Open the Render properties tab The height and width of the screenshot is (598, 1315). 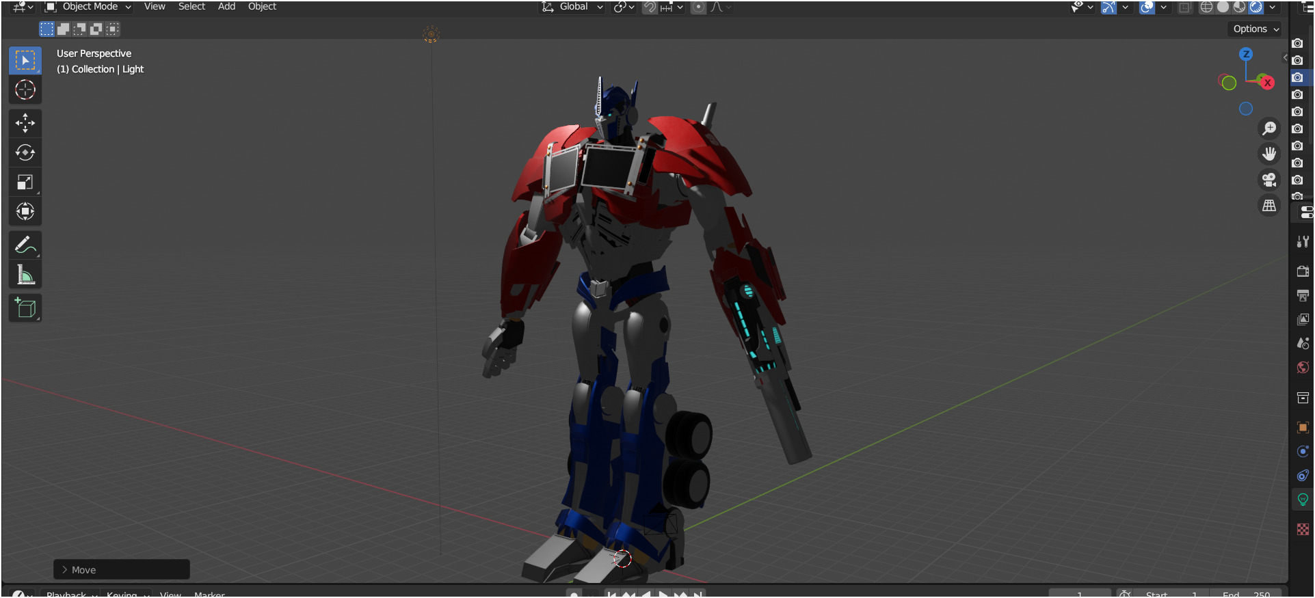click(x=1303, y=271)
